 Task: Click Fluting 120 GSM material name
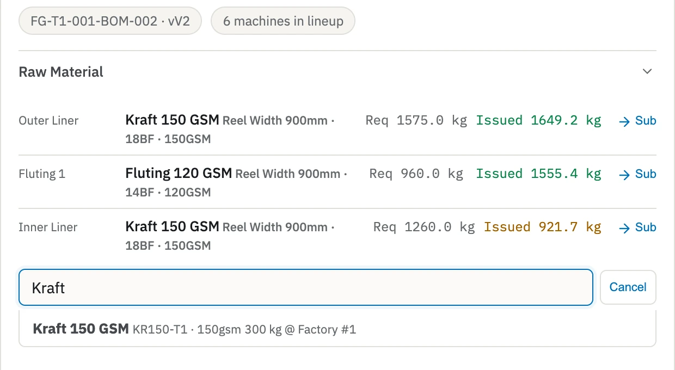click(x=179, y=174)
